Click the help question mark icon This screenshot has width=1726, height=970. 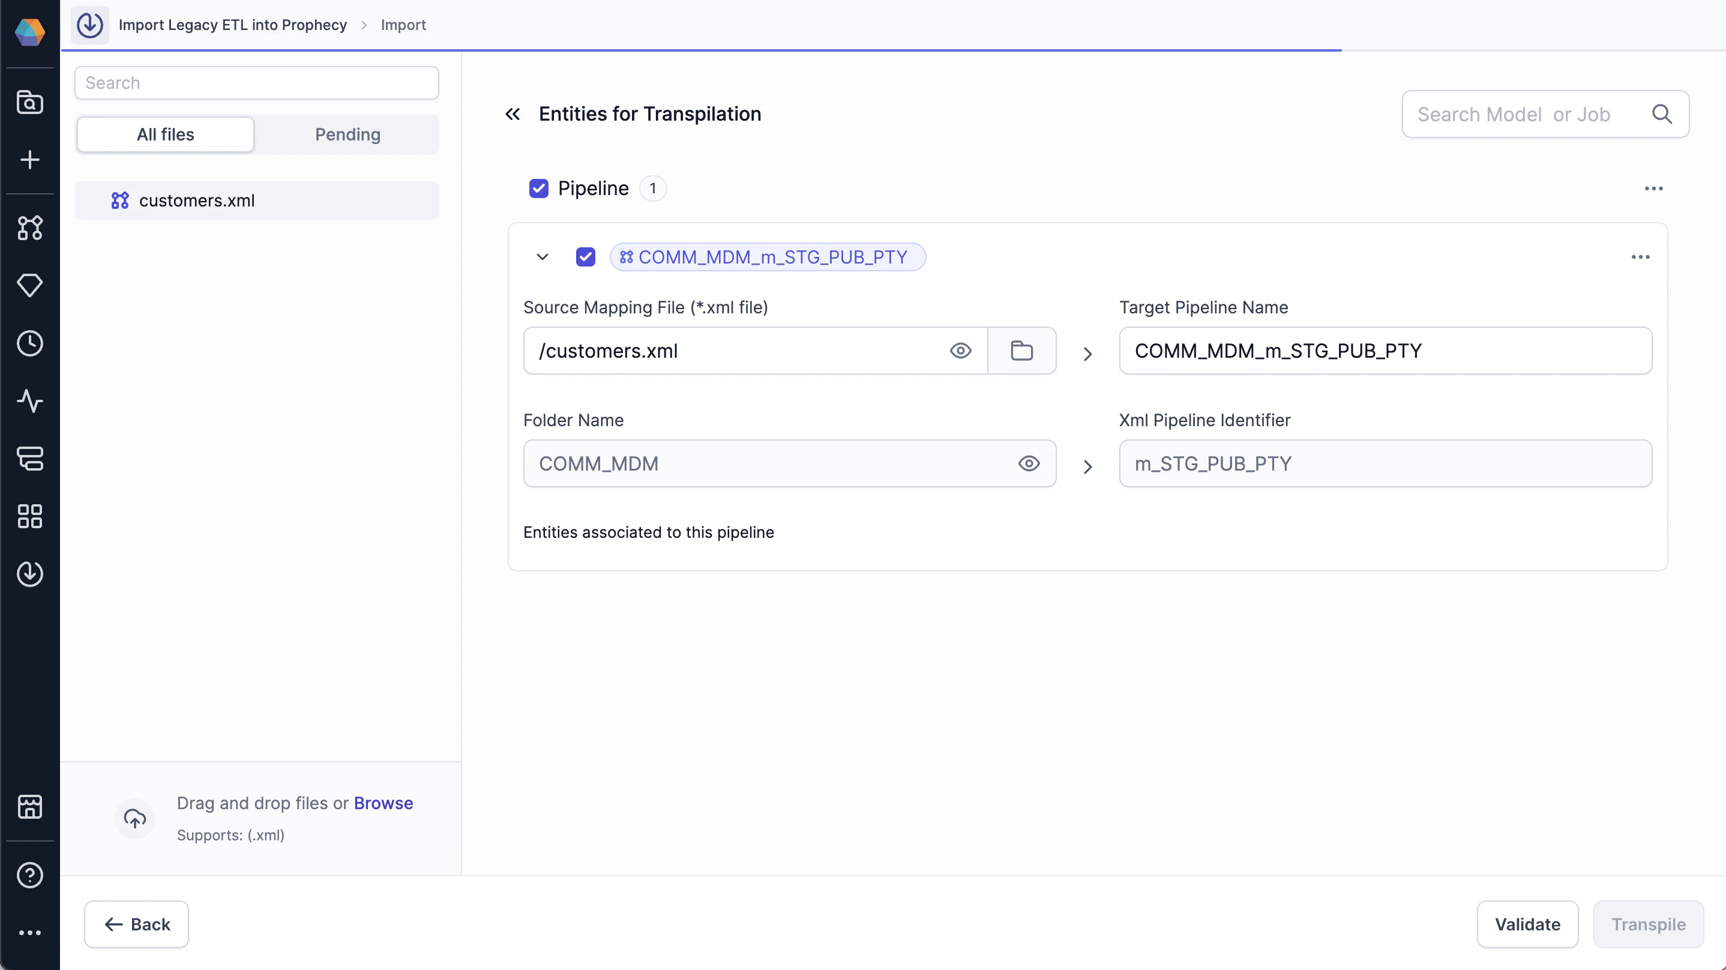[x=29, y=875]
